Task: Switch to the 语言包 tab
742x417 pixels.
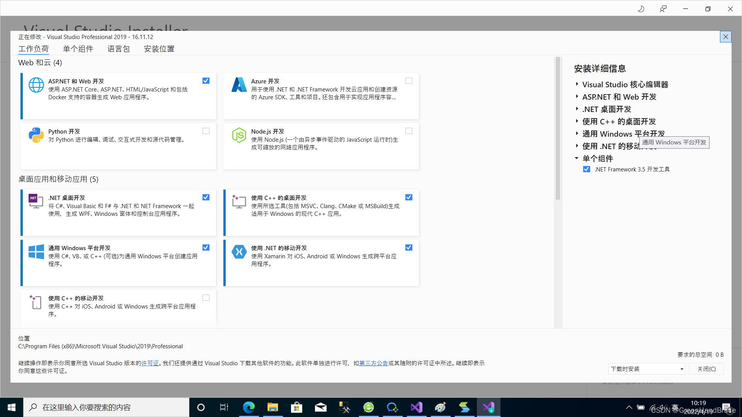Action: pyautogui.click(x=119, y=49)
